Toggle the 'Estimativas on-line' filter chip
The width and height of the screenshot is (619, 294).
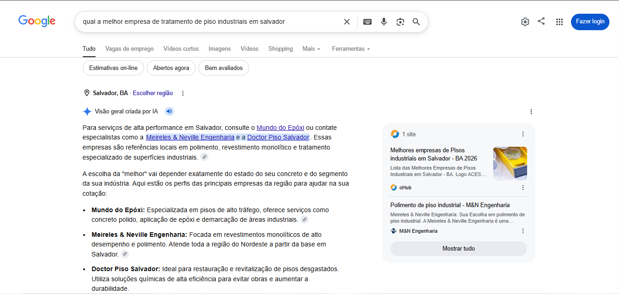(x=113, y=68)
